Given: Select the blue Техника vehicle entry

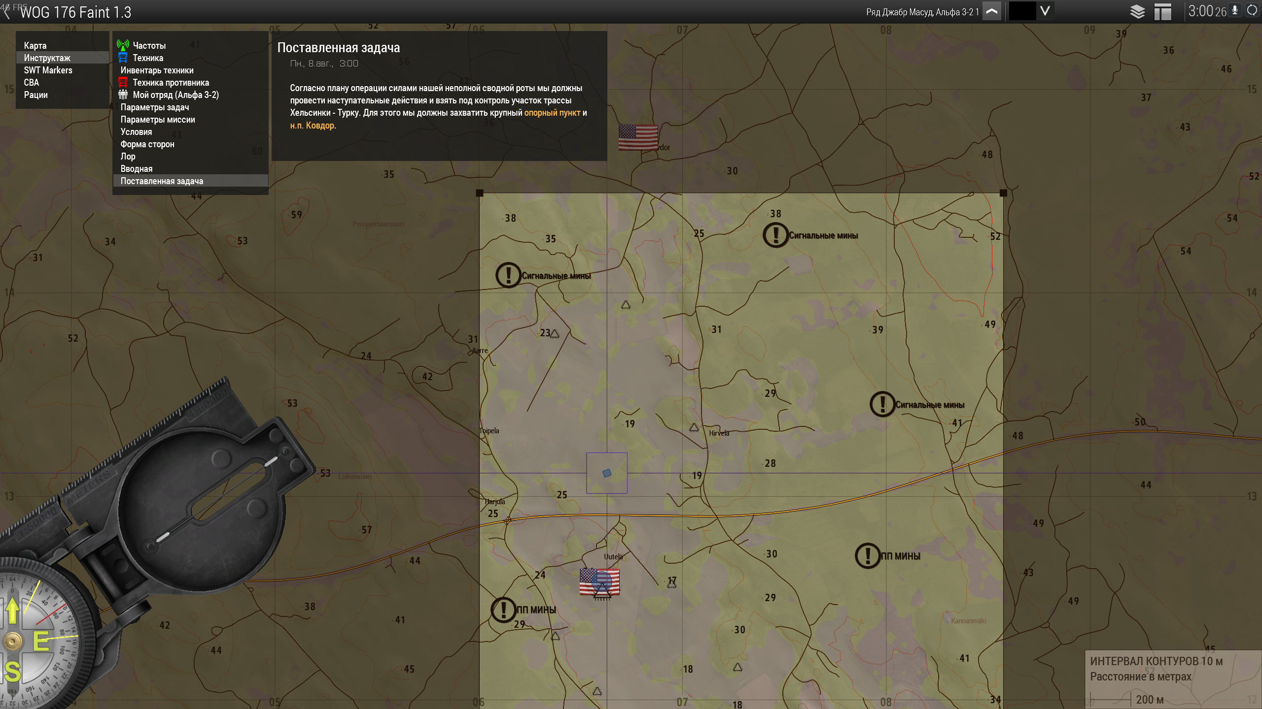Looking at the screenshot, I should click(x=147, y=58).
